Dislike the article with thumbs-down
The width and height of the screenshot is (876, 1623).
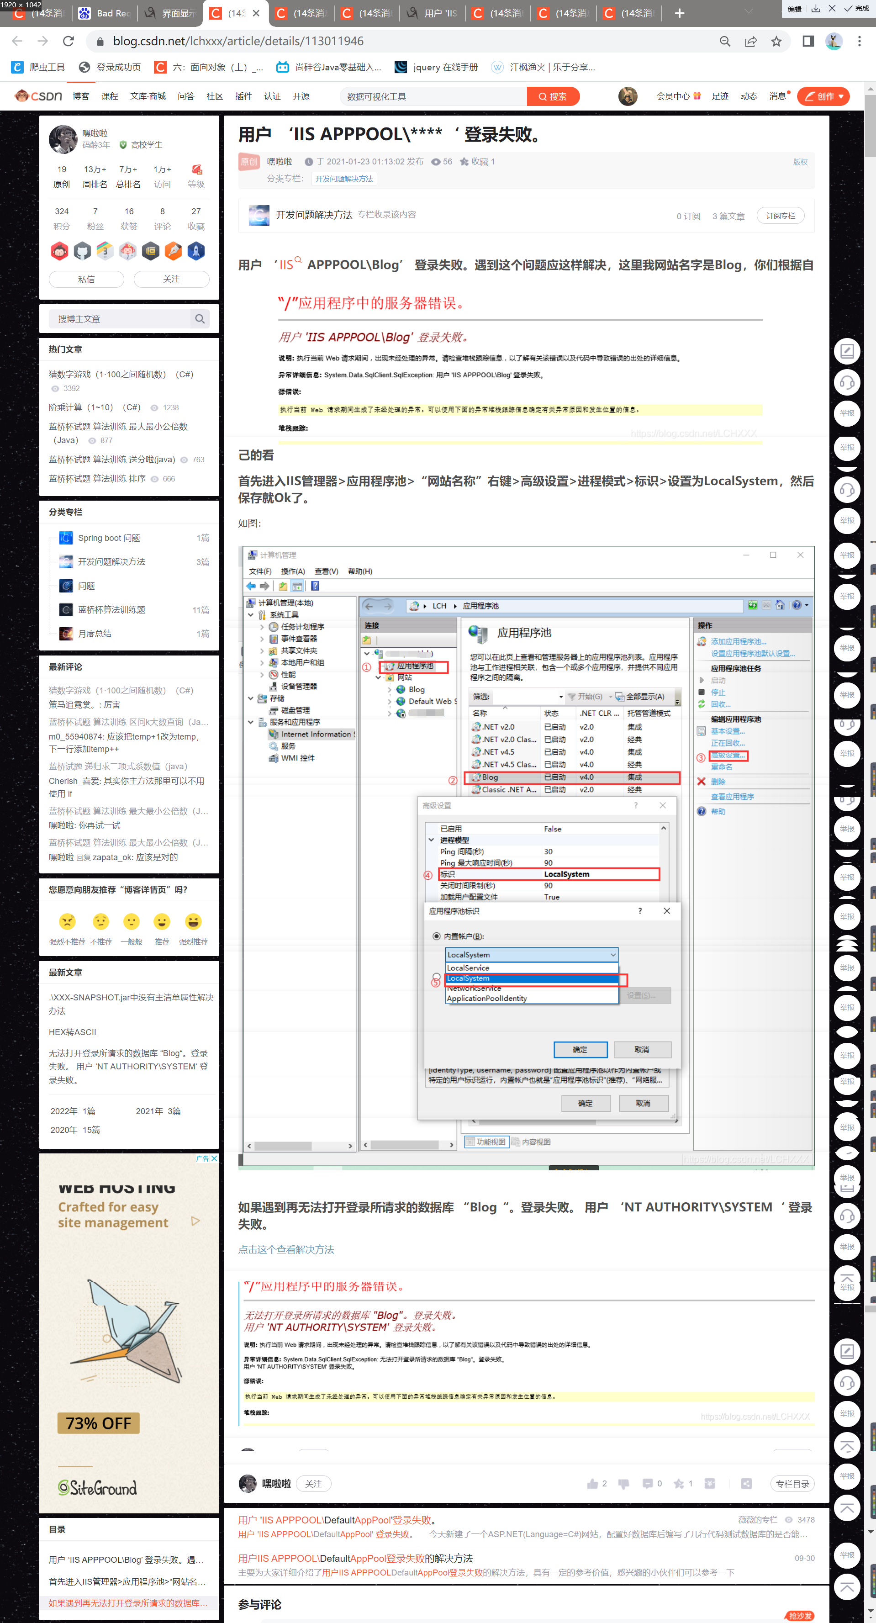(623, 1484)
